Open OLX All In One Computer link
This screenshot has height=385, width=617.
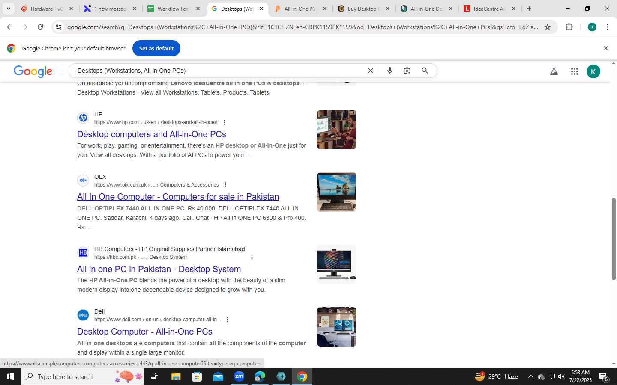(x=178, y=197)
